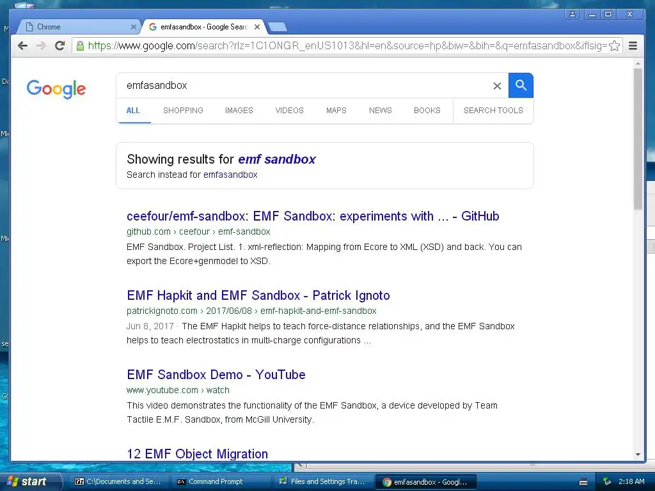
Task: Open 12 EMF Object Migration result
Action: [x=197, y=454]
